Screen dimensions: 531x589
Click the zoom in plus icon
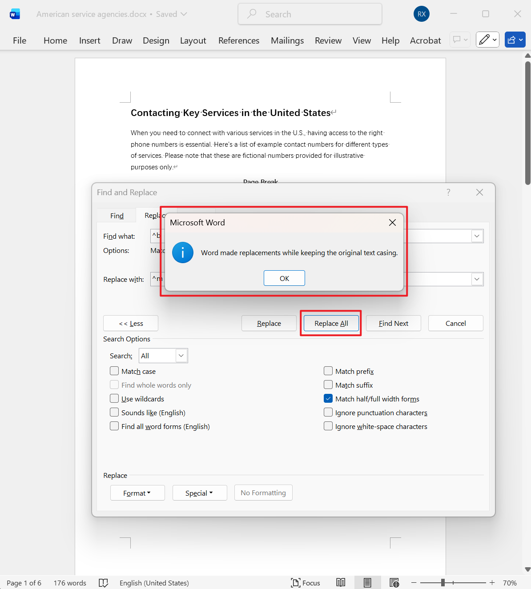tap(492, 583)
